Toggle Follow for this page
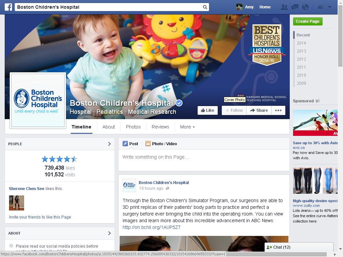The image size is (343, 257). point(234,110)
